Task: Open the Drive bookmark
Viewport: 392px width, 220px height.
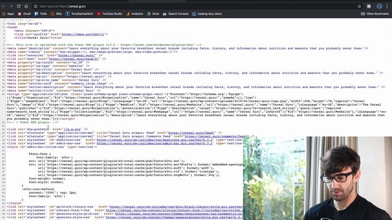Action: click(x=153, y=13)
